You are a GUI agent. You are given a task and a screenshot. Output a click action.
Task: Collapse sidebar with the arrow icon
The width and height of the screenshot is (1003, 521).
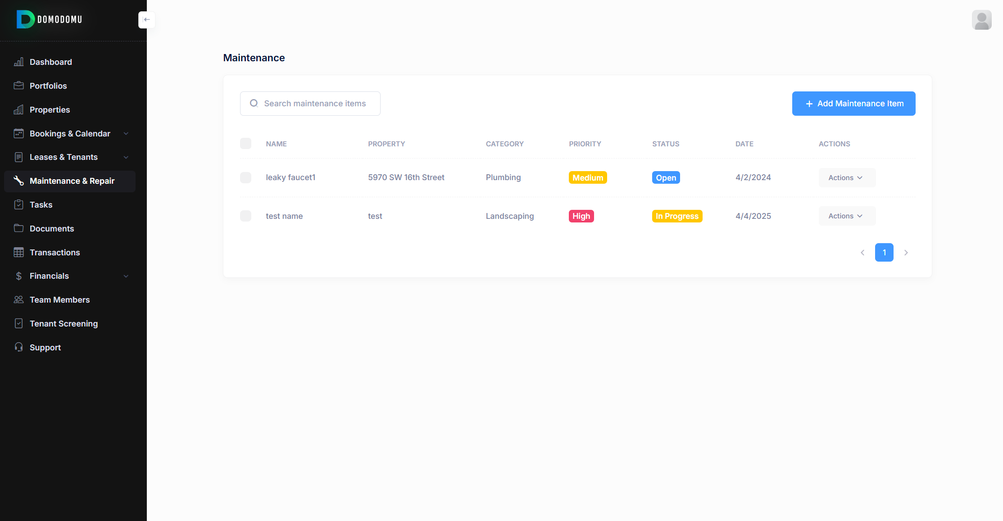point(146,20)
